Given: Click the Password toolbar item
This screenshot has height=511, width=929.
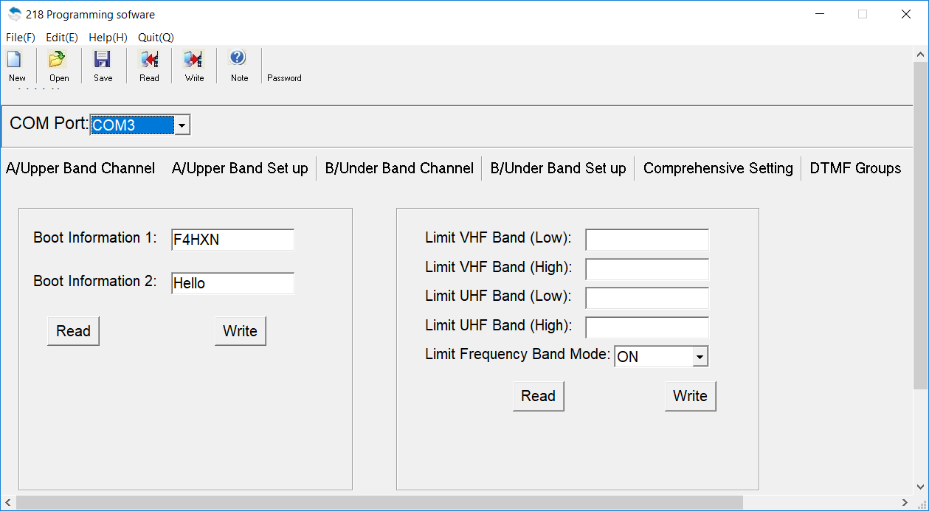Looking at the screenshot, I should 284,77.
